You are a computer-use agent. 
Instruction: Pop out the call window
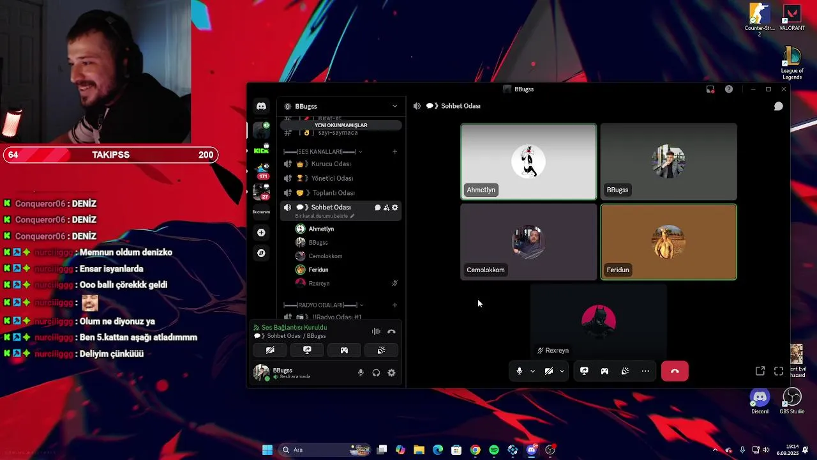(760, 371)
